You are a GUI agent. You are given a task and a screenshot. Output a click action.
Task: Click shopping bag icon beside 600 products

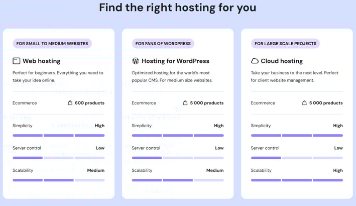click(x=70, y=103)
